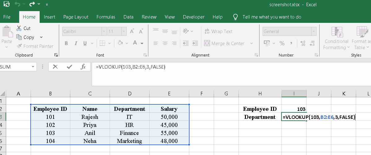Screen dimensions: 371x155
Task: Click Conditional Formatting button
Action: 336,38
